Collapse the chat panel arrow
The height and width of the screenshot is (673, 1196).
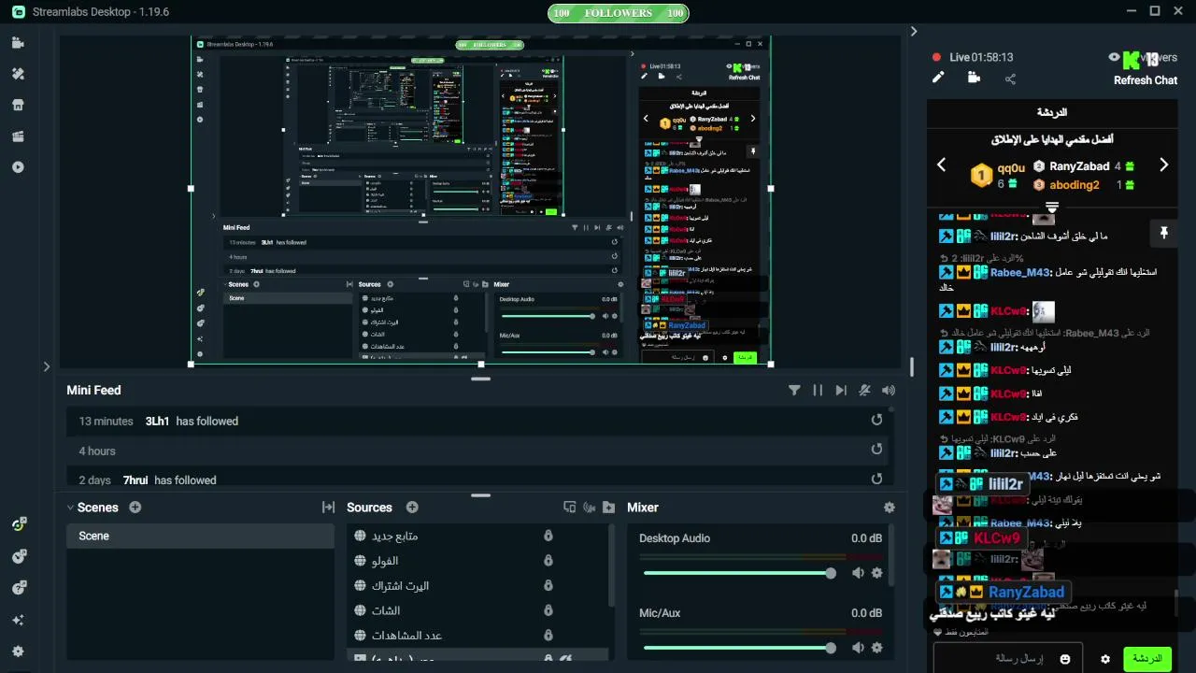pyautogui.click(x=914, y=31)
